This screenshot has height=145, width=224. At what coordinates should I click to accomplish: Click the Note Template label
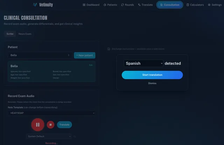pos(15,107)
